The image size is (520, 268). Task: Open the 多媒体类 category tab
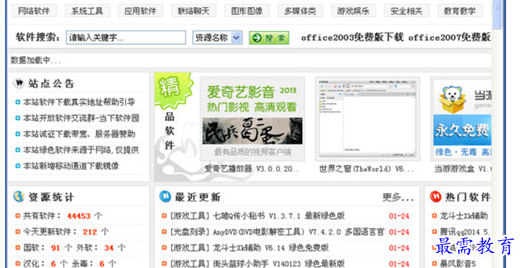pos(300,11)
